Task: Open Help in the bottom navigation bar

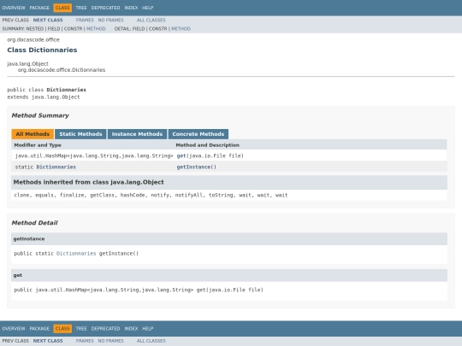Action: pyautogui.click(x=148, y=329)
